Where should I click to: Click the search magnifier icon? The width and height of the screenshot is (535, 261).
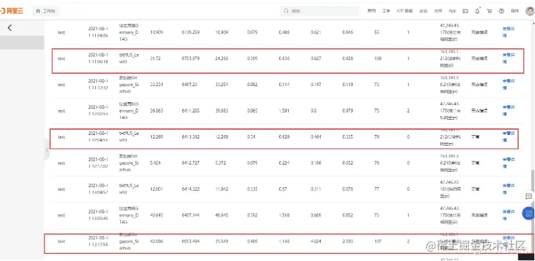click(286, 11)
